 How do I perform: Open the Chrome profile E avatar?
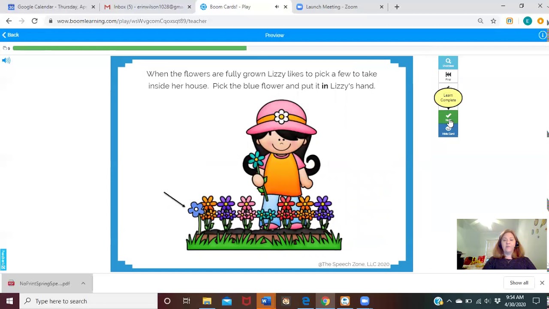pos(528,21)
